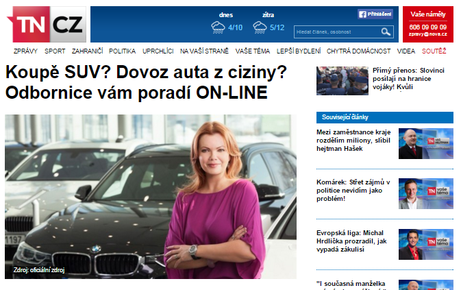Image resolution: width=461 pixels, height=290 pixels.
Task: Open the hejtman Hašek article link
Action: [353, 141]
